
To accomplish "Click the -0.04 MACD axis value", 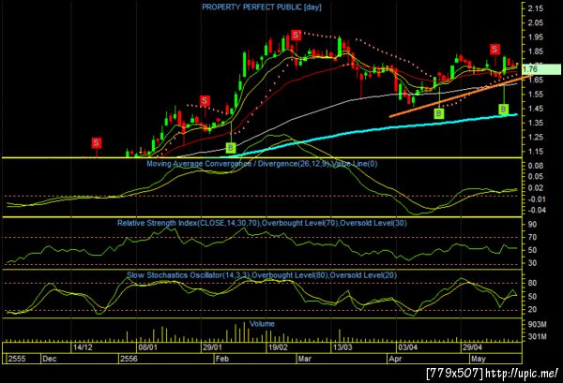I will 537,210.
